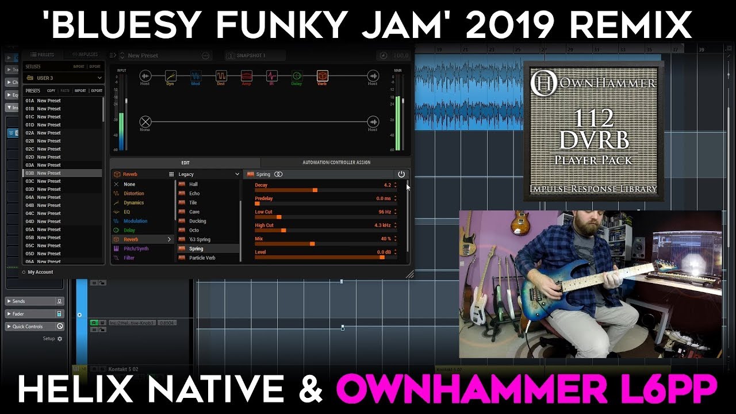
Task: Select preset 03B New Preset
Action: (63, 173)
